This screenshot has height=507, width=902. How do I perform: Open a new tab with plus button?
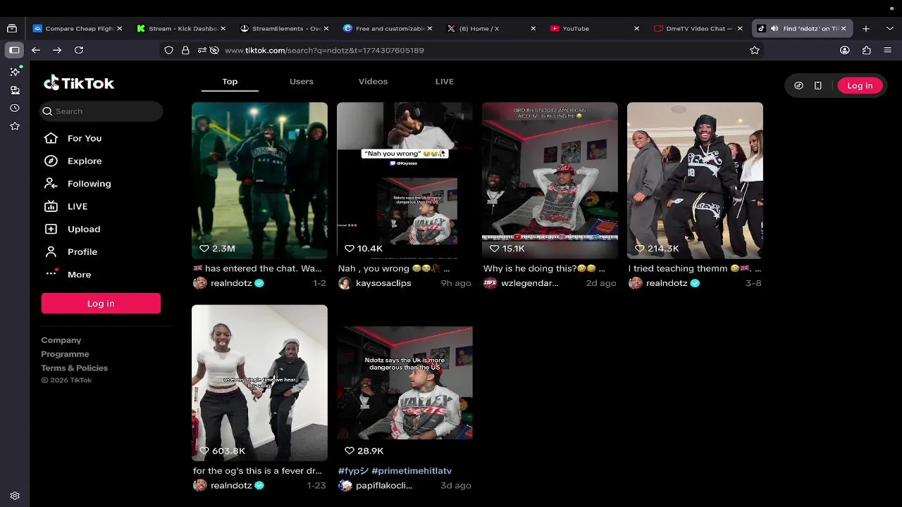866,28
